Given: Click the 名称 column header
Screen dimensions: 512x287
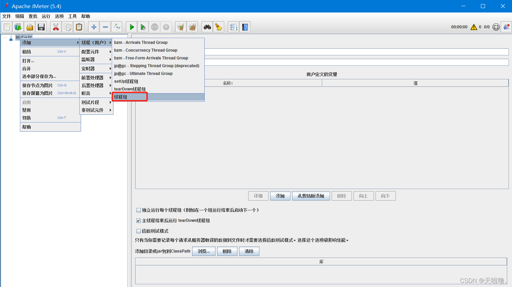Looking at the screenshot, I should (229, 83).
